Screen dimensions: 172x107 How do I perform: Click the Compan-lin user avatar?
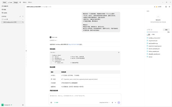(x=2, y=105)
